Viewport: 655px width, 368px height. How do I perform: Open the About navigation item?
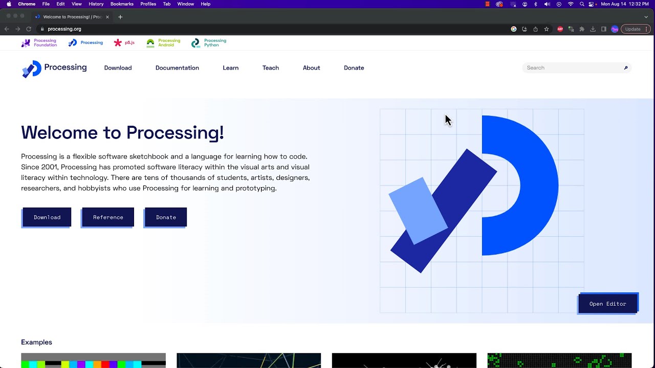pyautogui.click(x=311, y=68)
